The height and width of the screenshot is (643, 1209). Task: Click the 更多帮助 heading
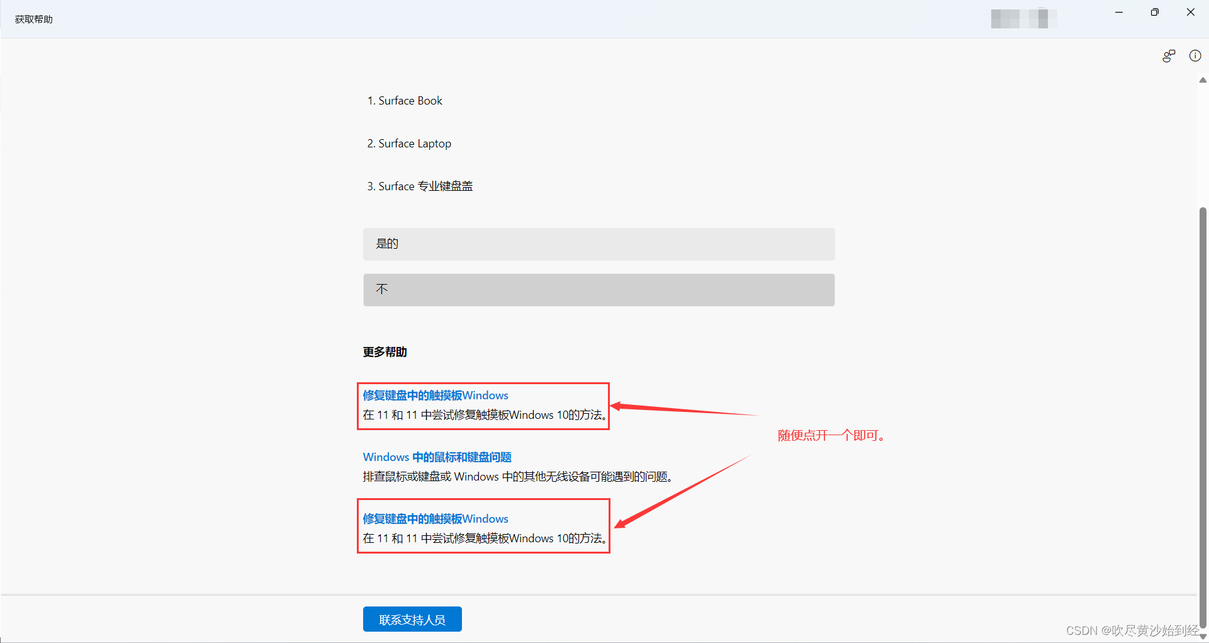[385, 352]
